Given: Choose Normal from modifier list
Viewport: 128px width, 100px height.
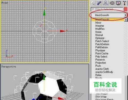Looking at the screenshot, I should tap(99, 35).
